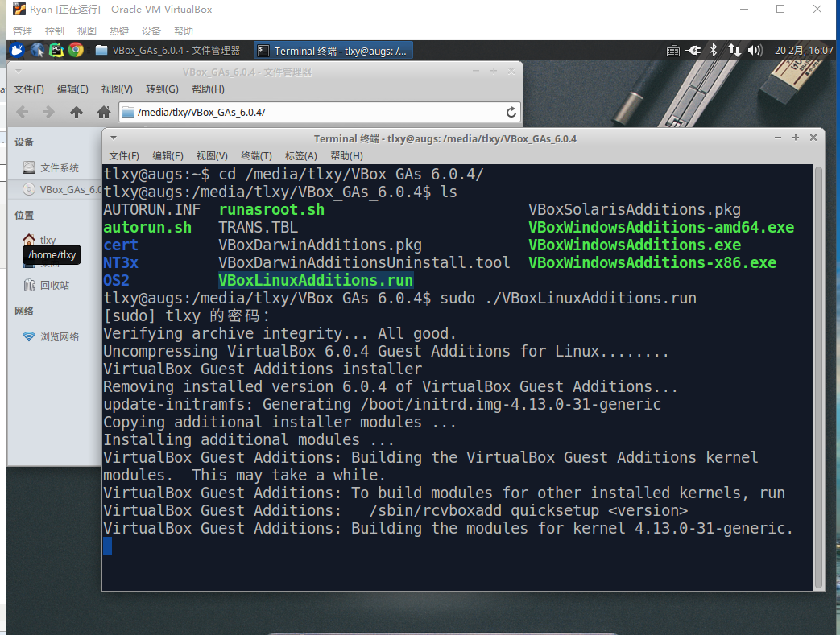This screenshot has height=635, width=840.
Task: Click the file manager location path field
Action: [x=319, y=112]
